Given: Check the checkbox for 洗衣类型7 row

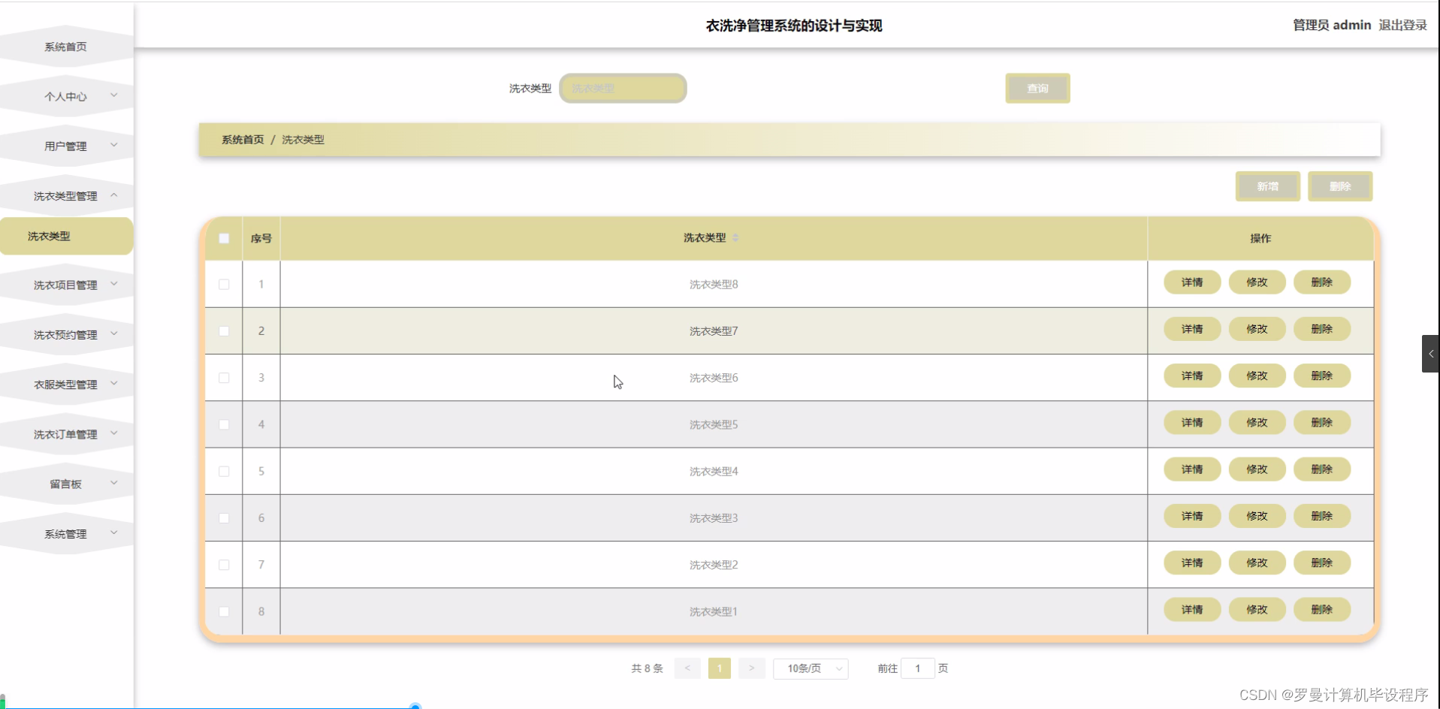Looking at the screenshot, I should tap(223, 330).
